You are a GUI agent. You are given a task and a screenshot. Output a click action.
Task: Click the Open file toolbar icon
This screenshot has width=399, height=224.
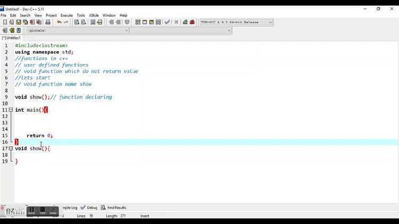(12, 22)
